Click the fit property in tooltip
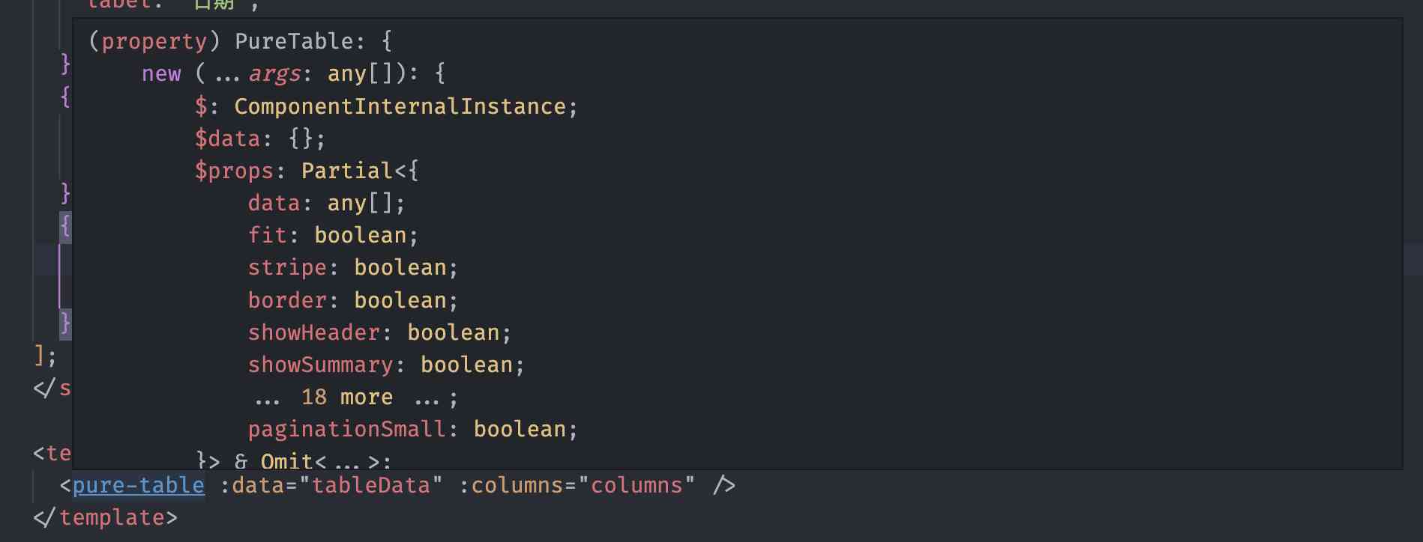1423x542 pixels. tap(267, 236)
